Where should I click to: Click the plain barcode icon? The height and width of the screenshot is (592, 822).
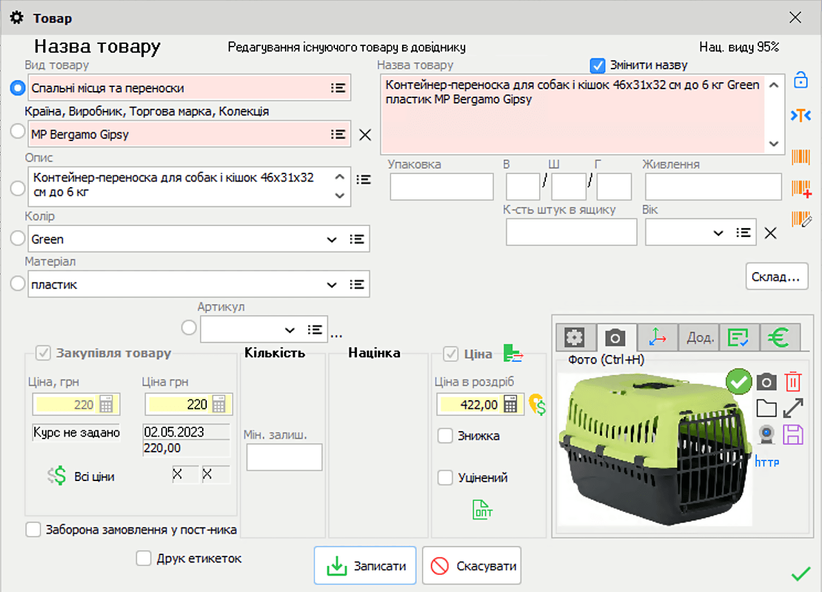[800, 158]
